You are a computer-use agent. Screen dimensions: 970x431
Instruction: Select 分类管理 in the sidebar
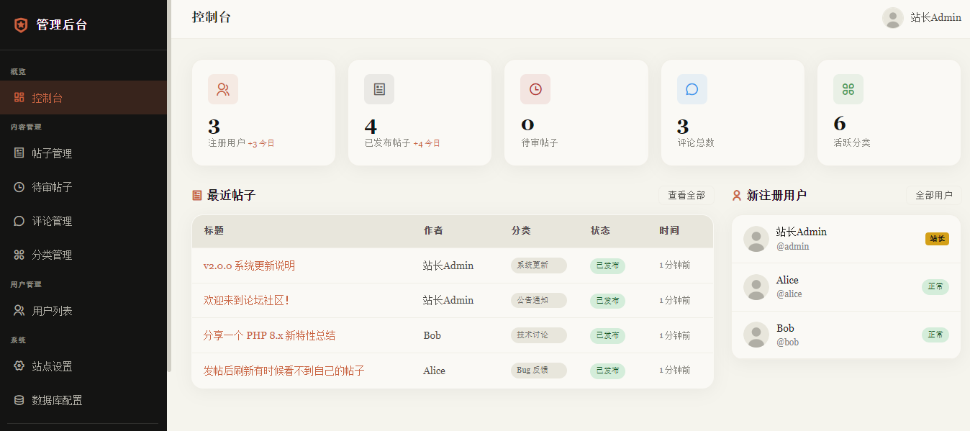pyautogui.click(x=83, y=254)
